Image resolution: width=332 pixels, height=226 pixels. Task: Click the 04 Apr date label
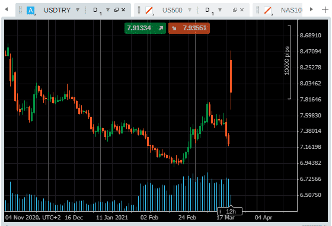[x=263, y=218]
